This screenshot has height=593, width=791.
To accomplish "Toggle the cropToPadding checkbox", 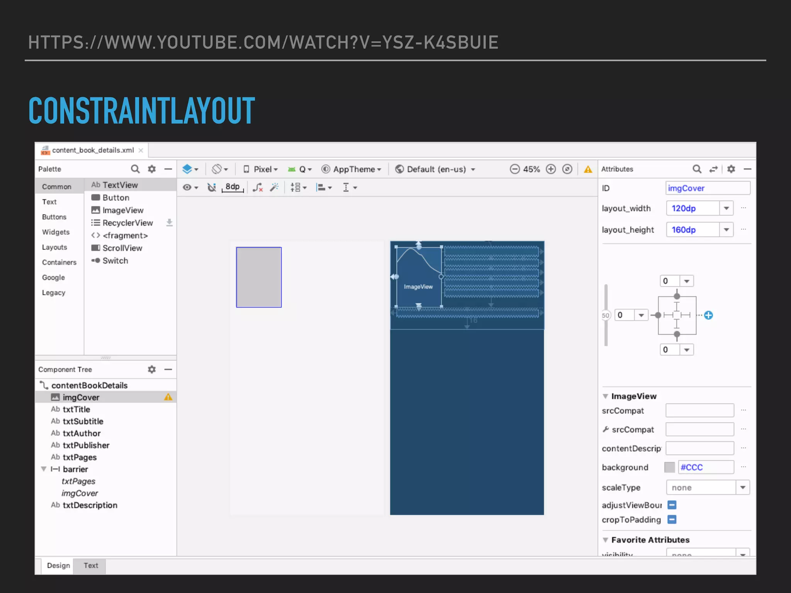I will [672, 520].
